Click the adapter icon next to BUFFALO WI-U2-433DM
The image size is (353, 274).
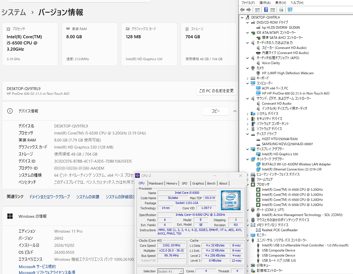258,164
